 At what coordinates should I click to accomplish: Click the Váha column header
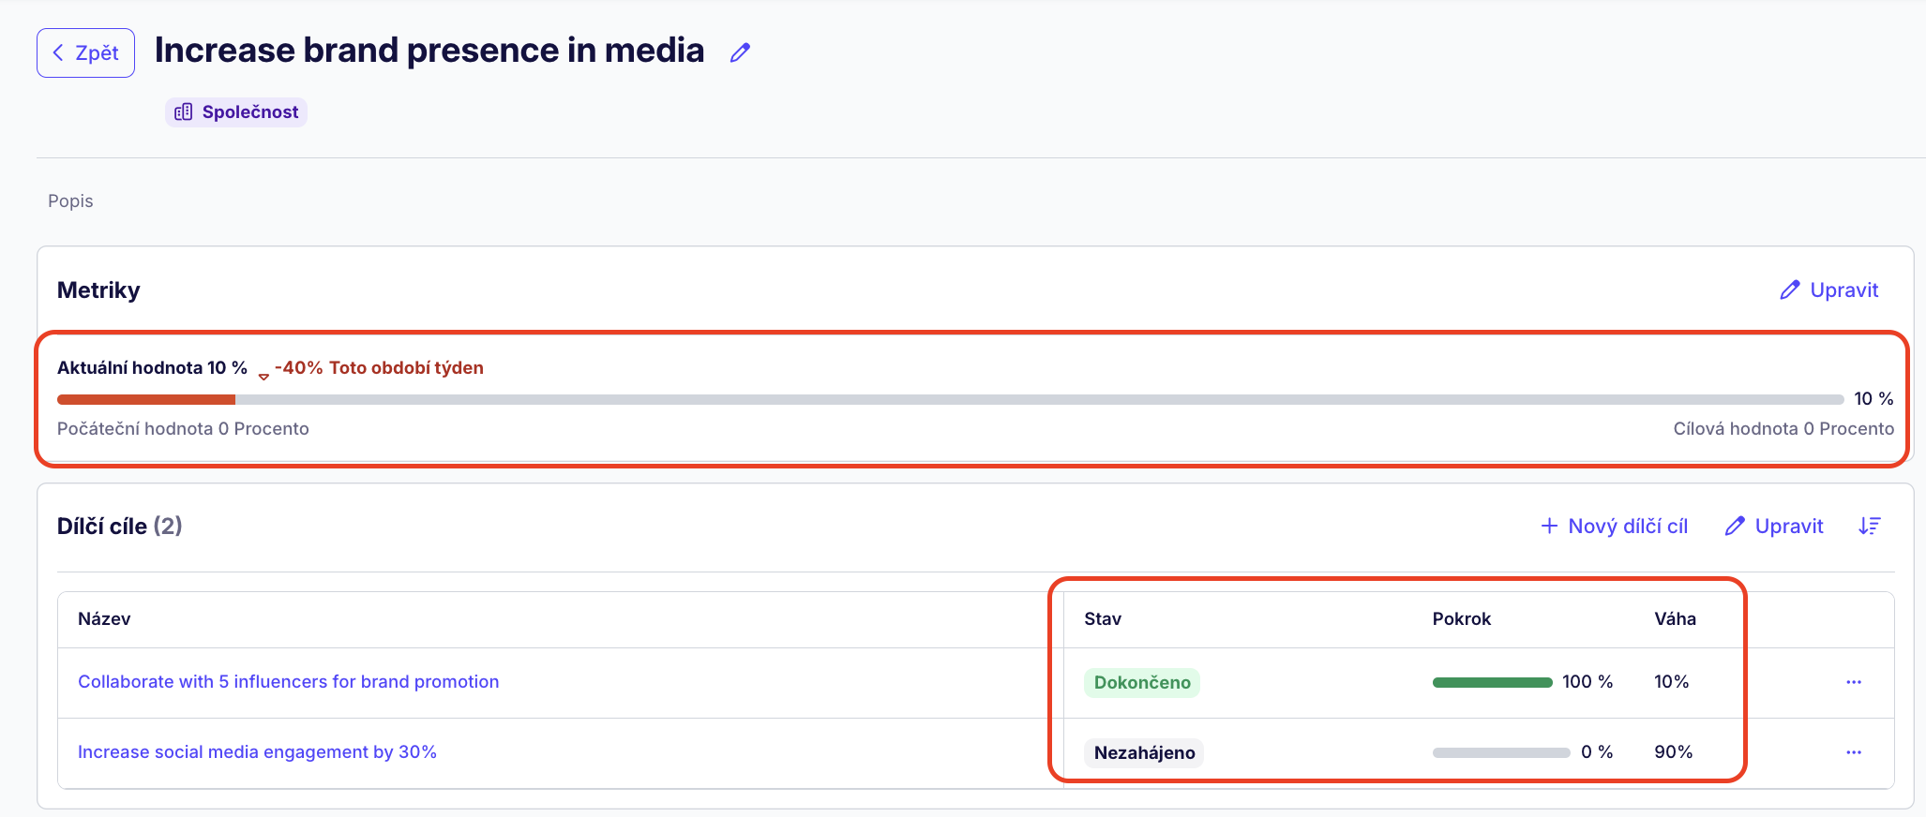pos(1675,618)
